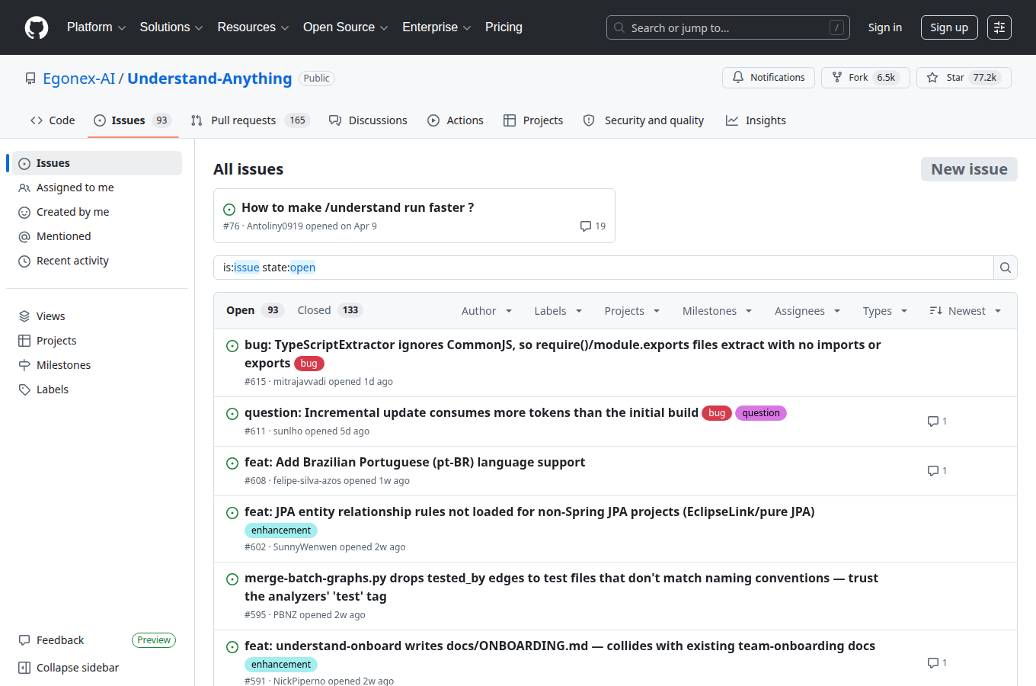The image size is (1036, 686).
Task: Switch to the Actions tab
Action: click(456, 120)
